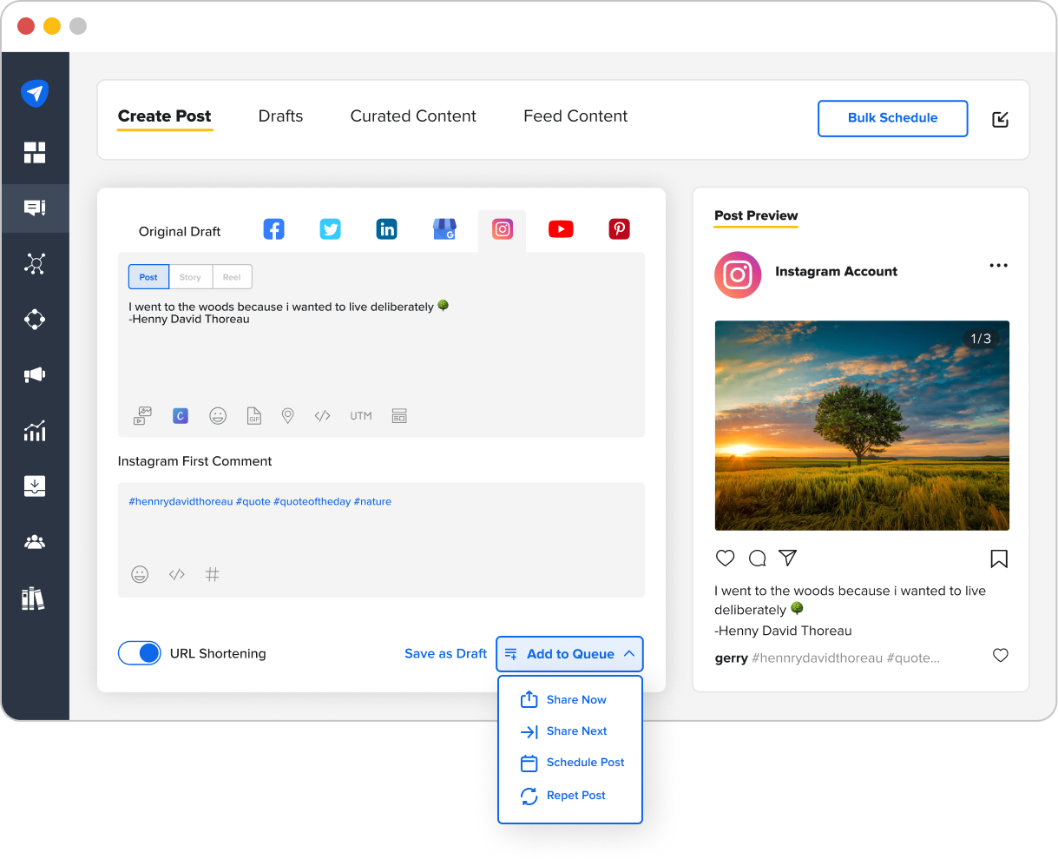Open the options menu on the Instagram preview

[998, 265]
